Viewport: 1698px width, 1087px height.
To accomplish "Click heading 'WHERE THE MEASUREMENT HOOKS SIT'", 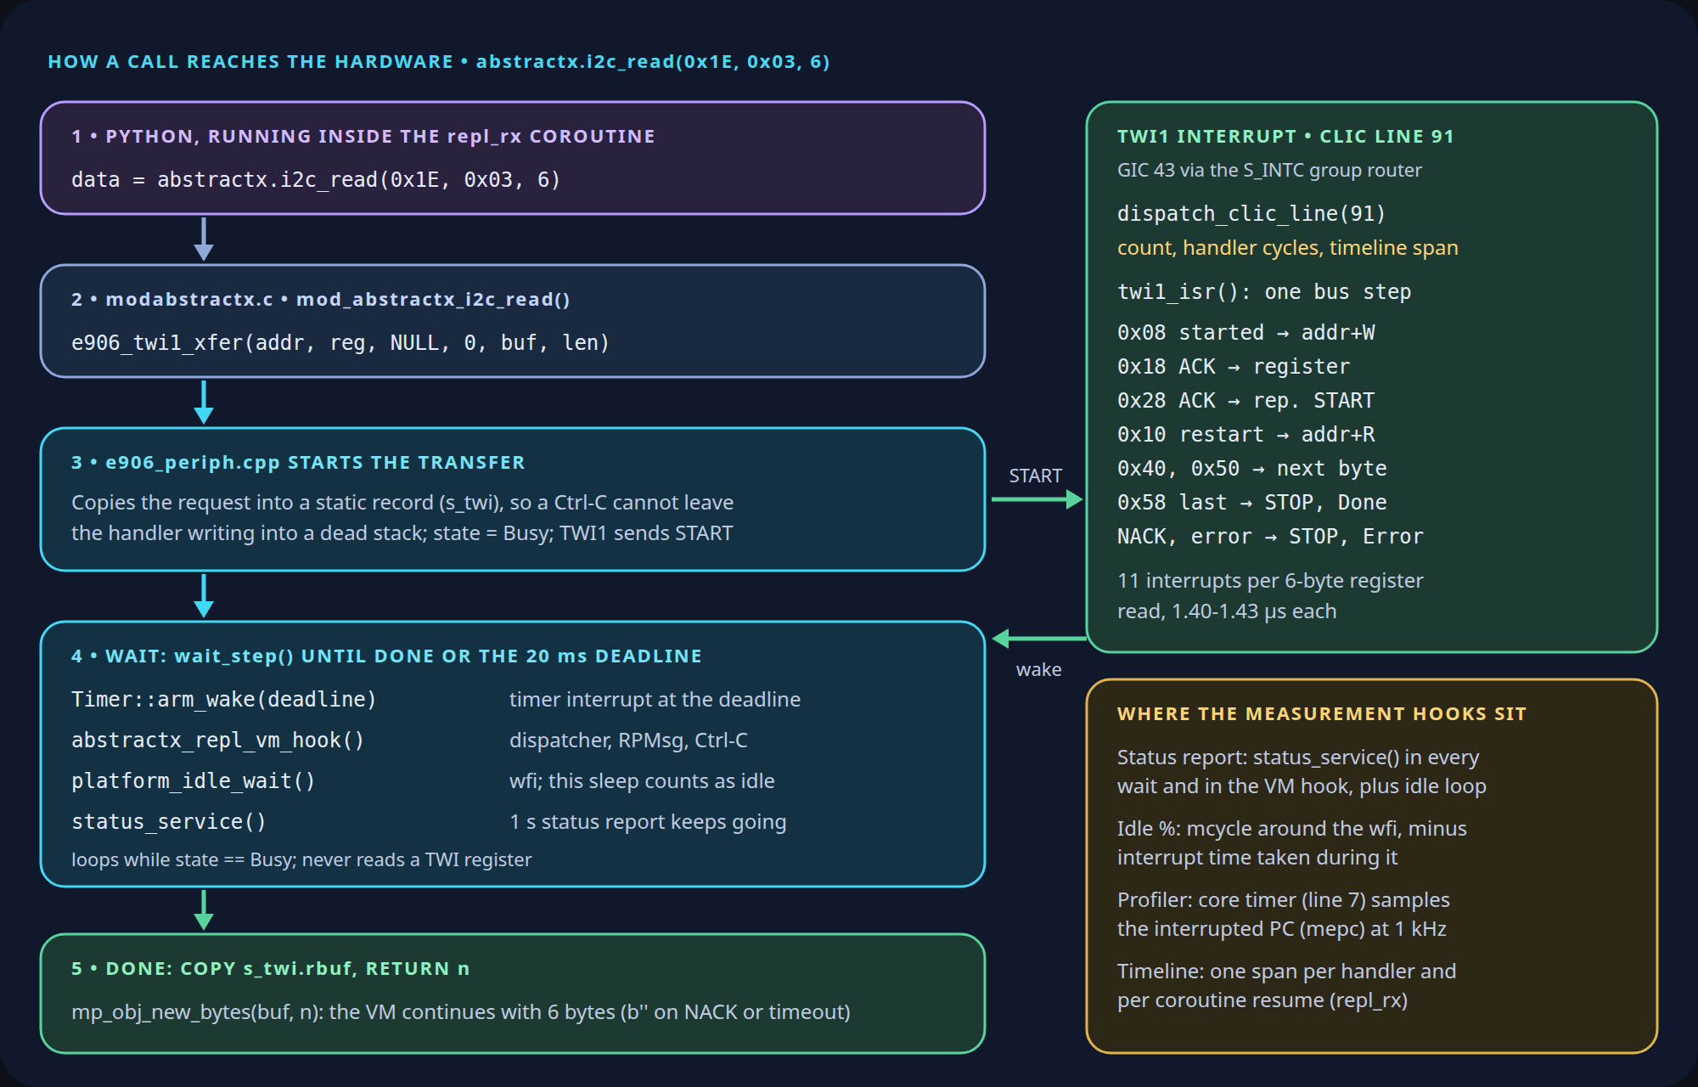I will 1322,714.
